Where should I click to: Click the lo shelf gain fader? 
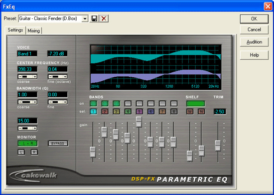coord(190,156)
